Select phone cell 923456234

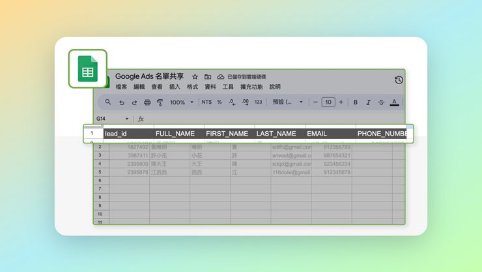coord(332,164)
